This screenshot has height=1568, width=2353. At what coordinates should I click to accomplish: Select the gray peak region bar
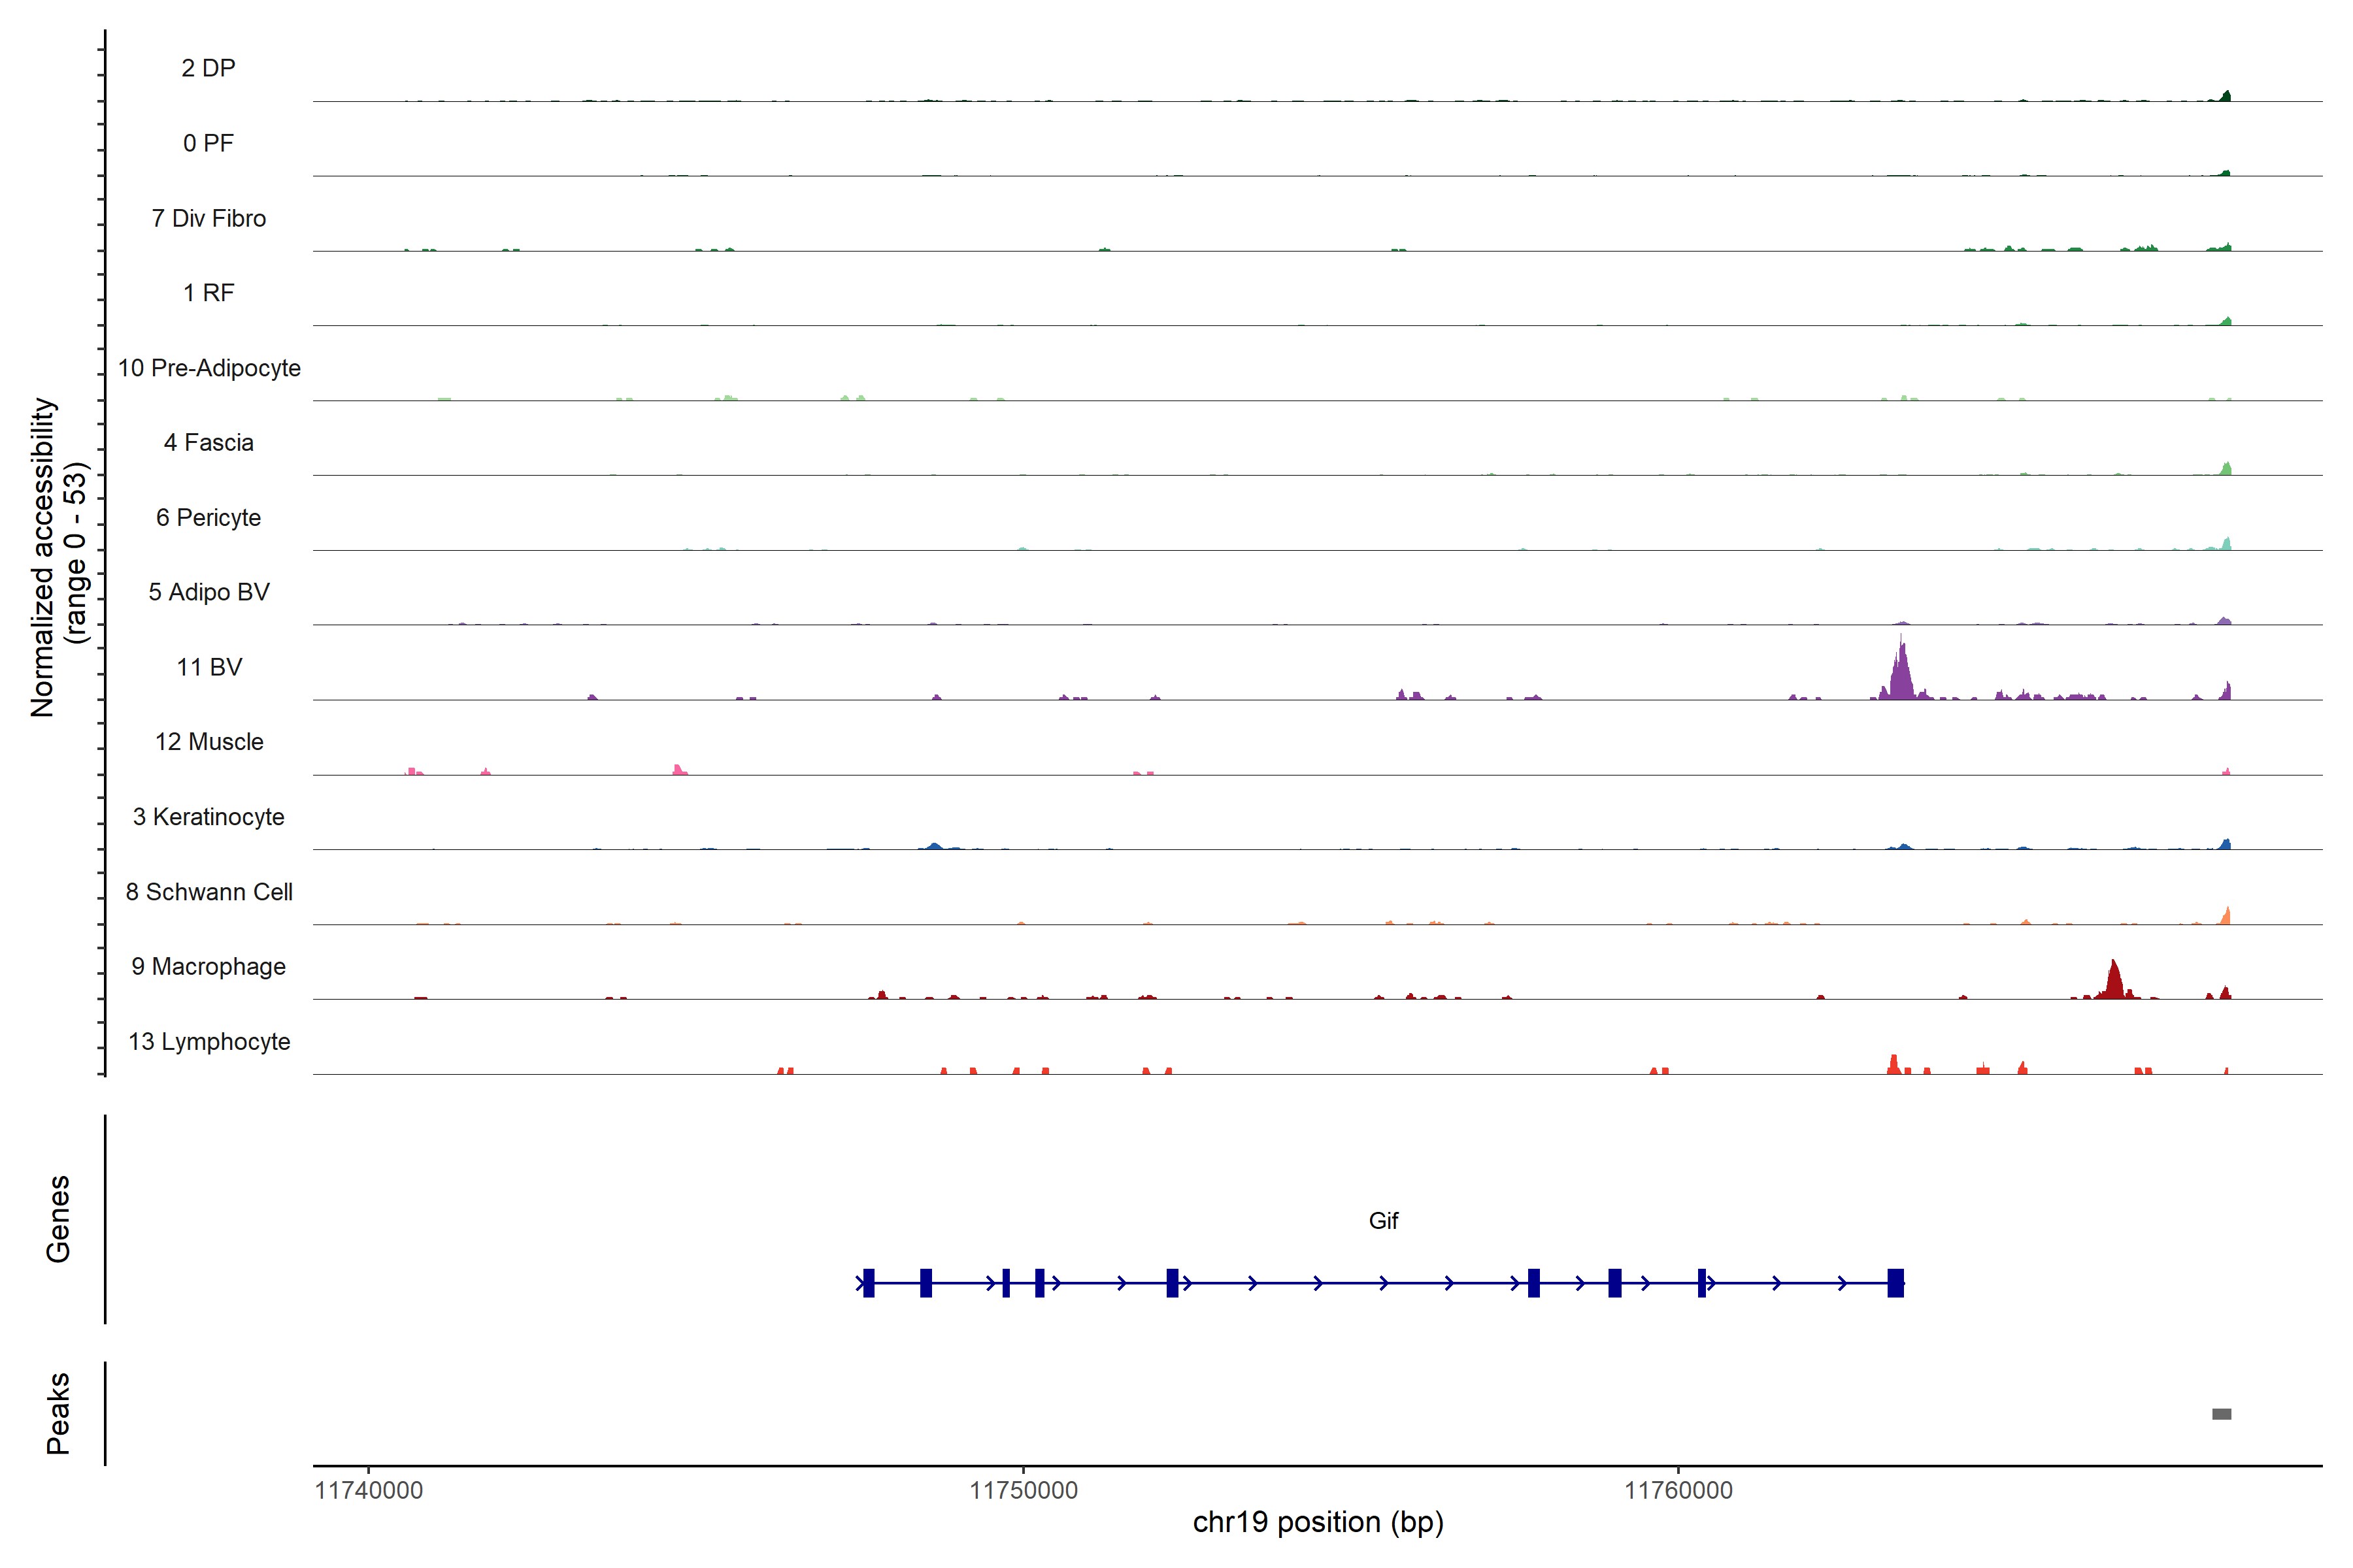[2221, 1414]
